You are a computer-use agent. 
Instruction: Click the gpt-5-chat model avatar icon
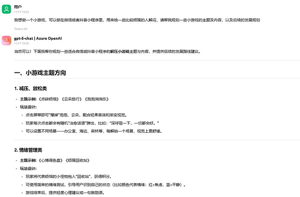coord(6,40)
